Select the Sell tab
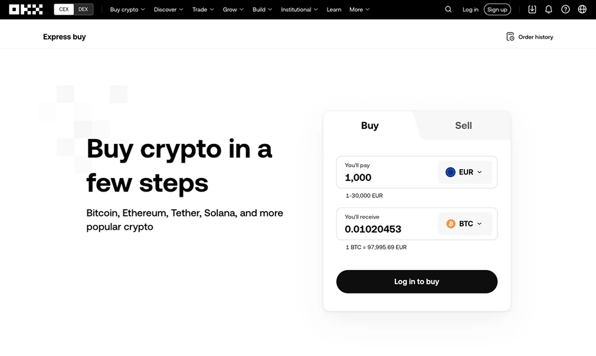The image size is (596, 356). pyautogui.click(x=463, y=126)
